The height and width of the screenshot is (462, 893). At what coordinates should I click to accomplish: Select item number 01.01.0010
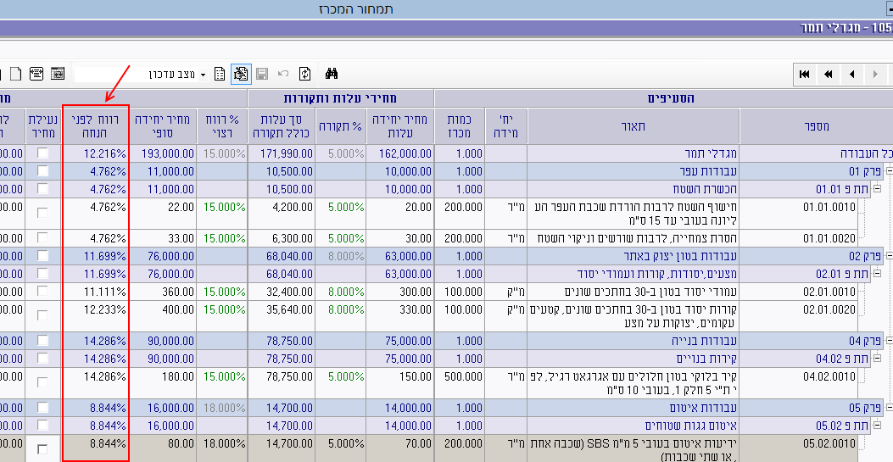coord(829,207)
